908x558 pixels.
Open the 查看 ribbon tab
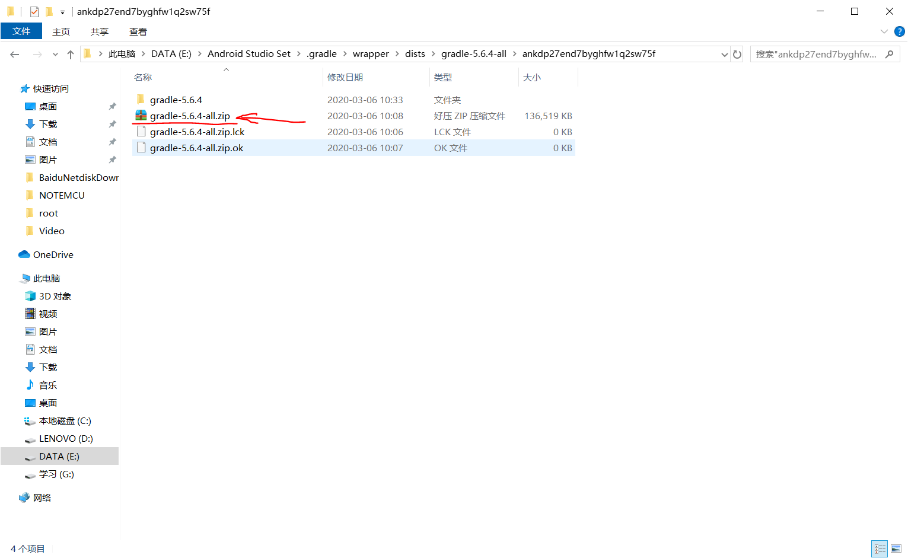pos(137,31)
